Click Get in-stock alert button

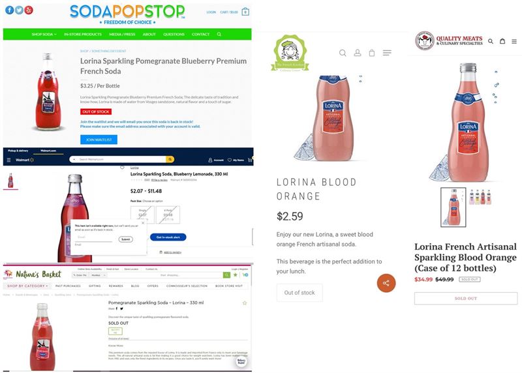tap(168, 237)
